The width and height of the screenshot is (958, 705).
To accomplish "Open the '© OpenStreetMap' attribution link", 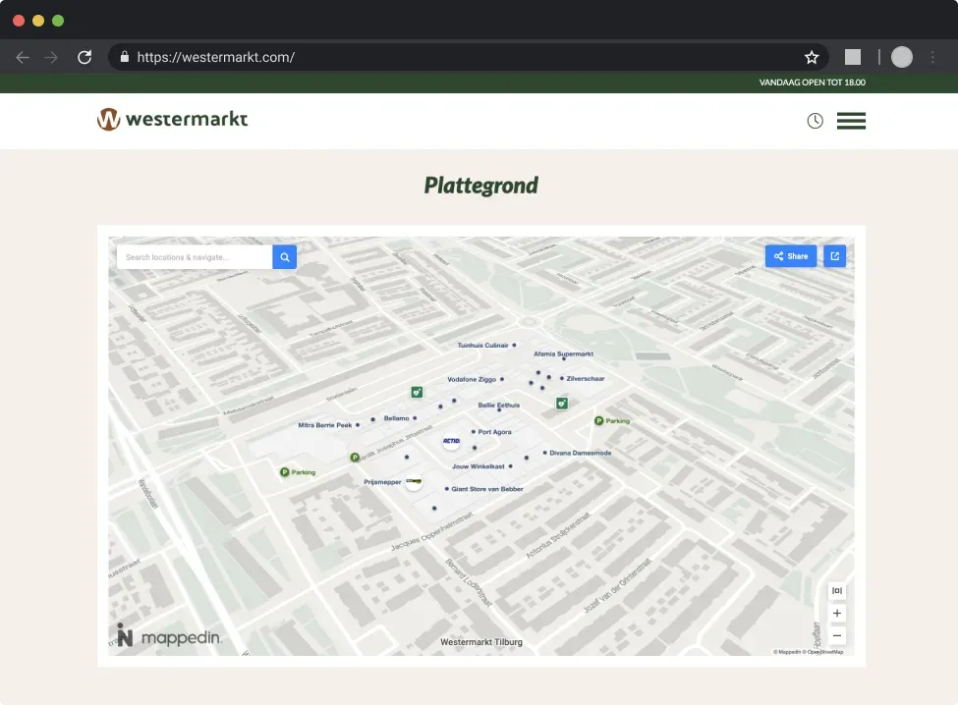I will tap(824, 652).
